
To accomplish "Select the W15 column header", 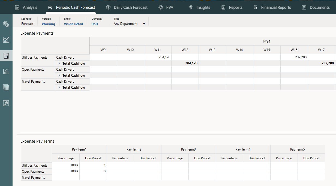I will (x=267, y=50).
